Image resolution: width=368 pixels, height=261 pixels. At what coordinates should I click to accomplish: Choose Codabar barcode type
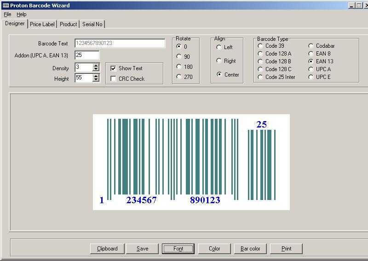pos(311,46)
